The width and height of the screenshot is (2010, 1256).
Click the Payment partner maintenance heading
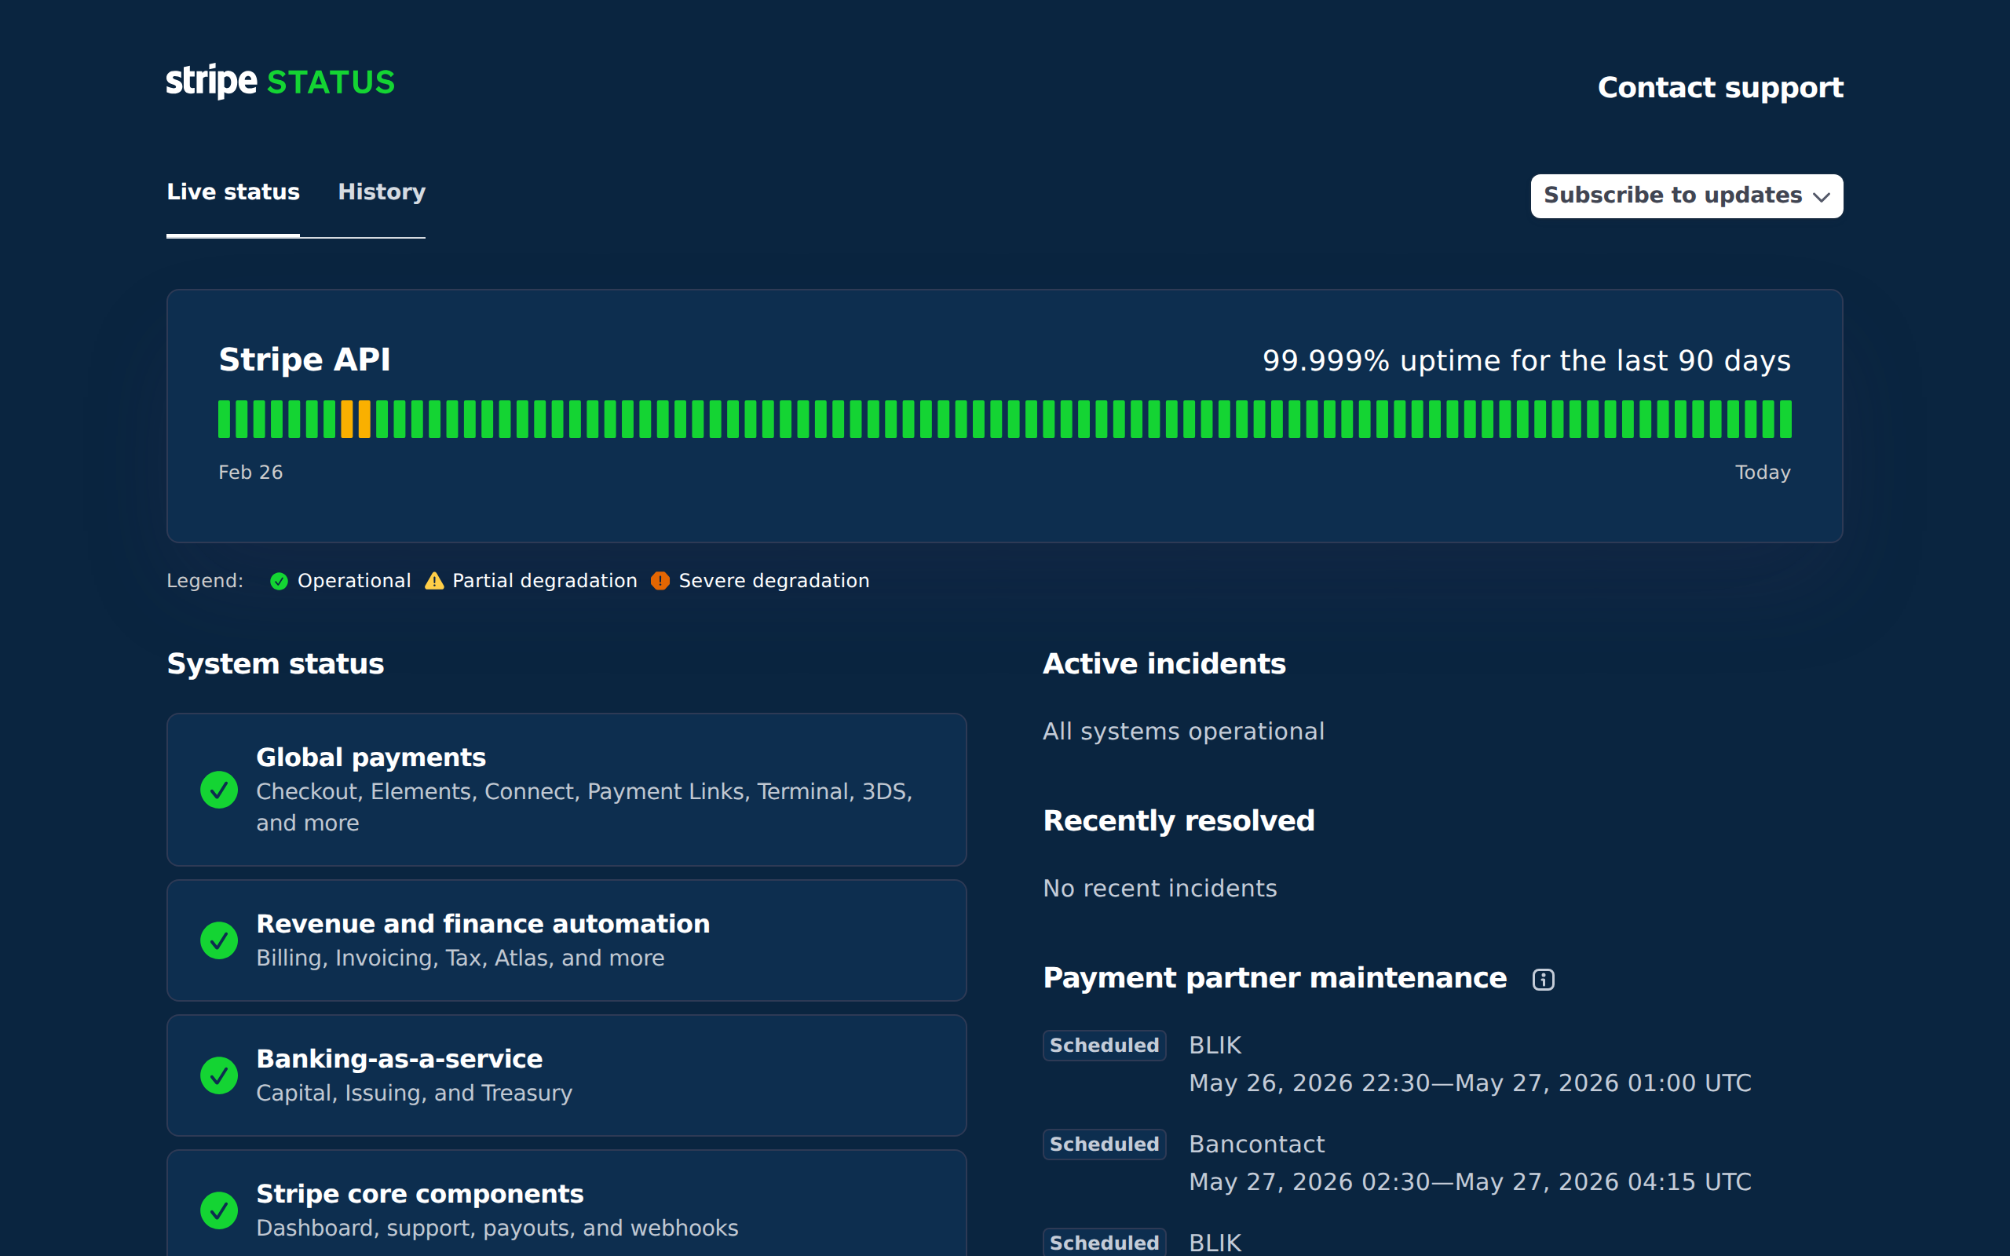point(1275,979)
